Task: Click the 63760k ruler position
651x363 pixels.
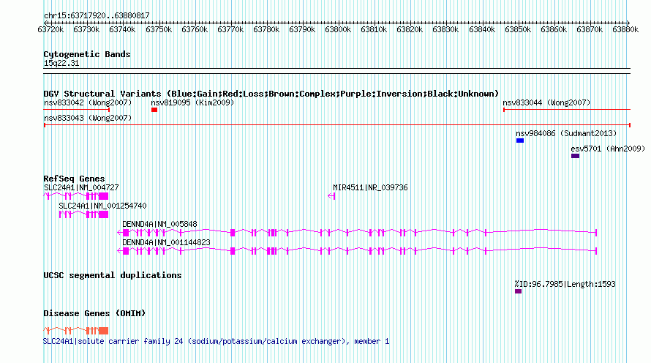Action: point(195,29)
